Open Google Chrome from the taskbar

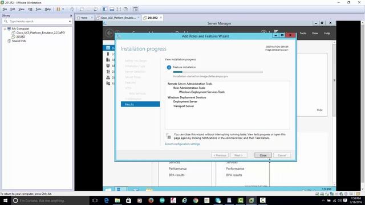196,200
